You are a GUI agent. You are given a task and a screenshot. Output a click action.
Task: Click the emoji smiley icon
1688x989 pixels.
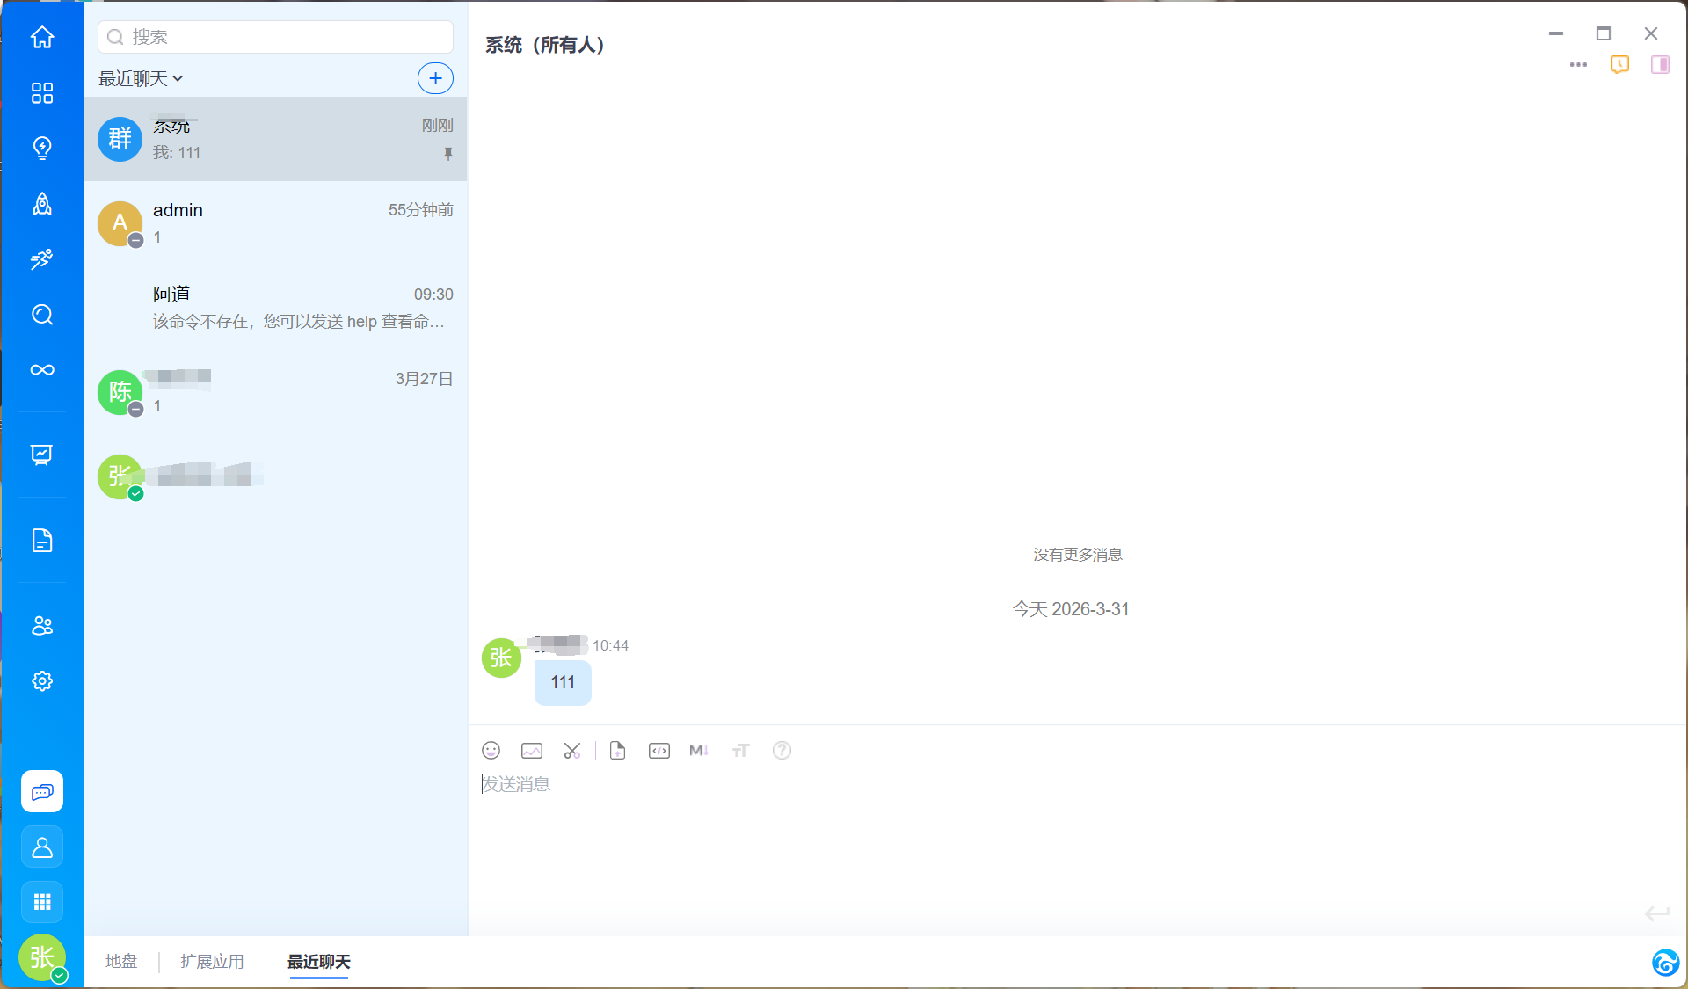491,750
